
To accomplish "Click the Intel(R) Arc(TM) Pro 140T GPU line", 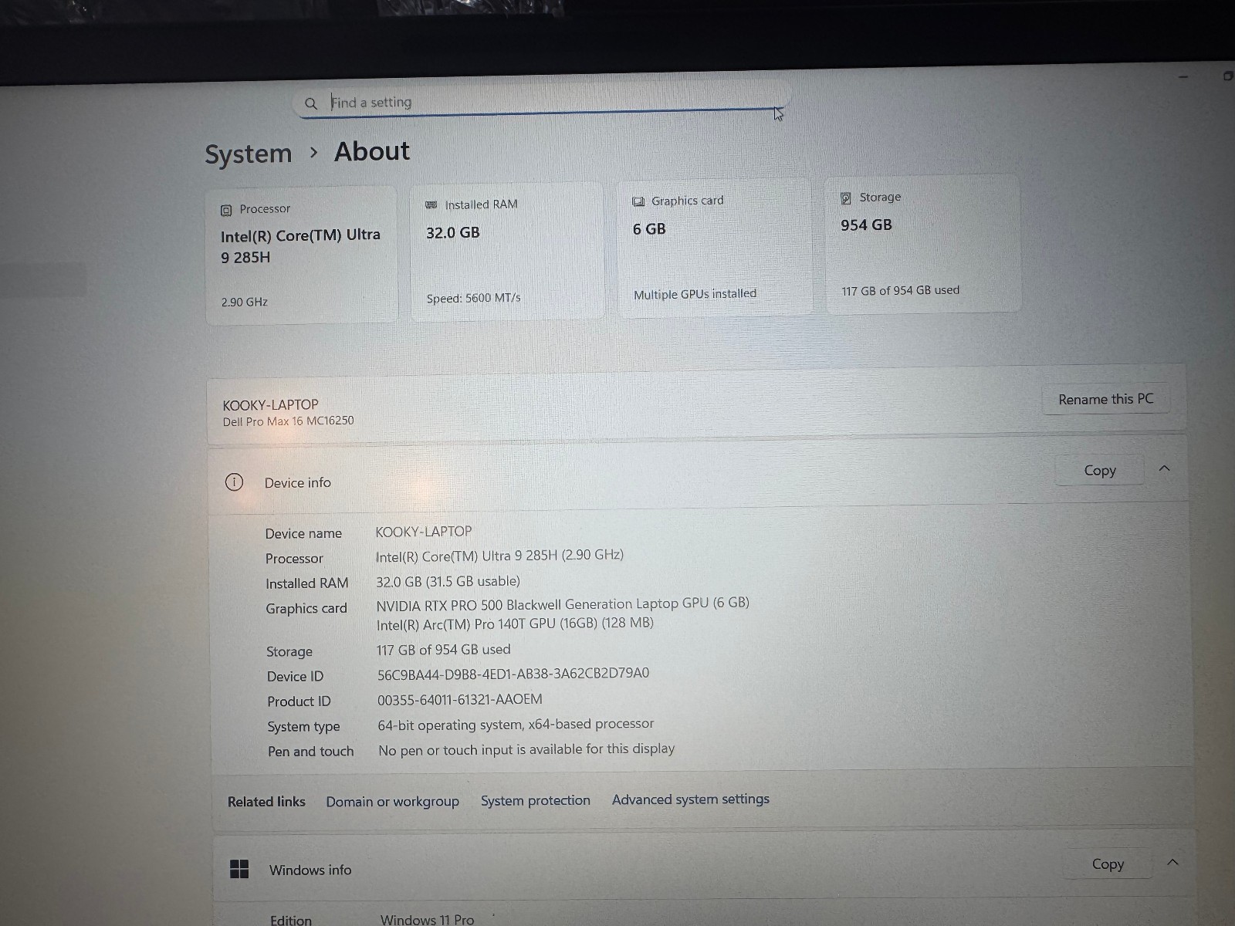I will (x=515, y=624).
